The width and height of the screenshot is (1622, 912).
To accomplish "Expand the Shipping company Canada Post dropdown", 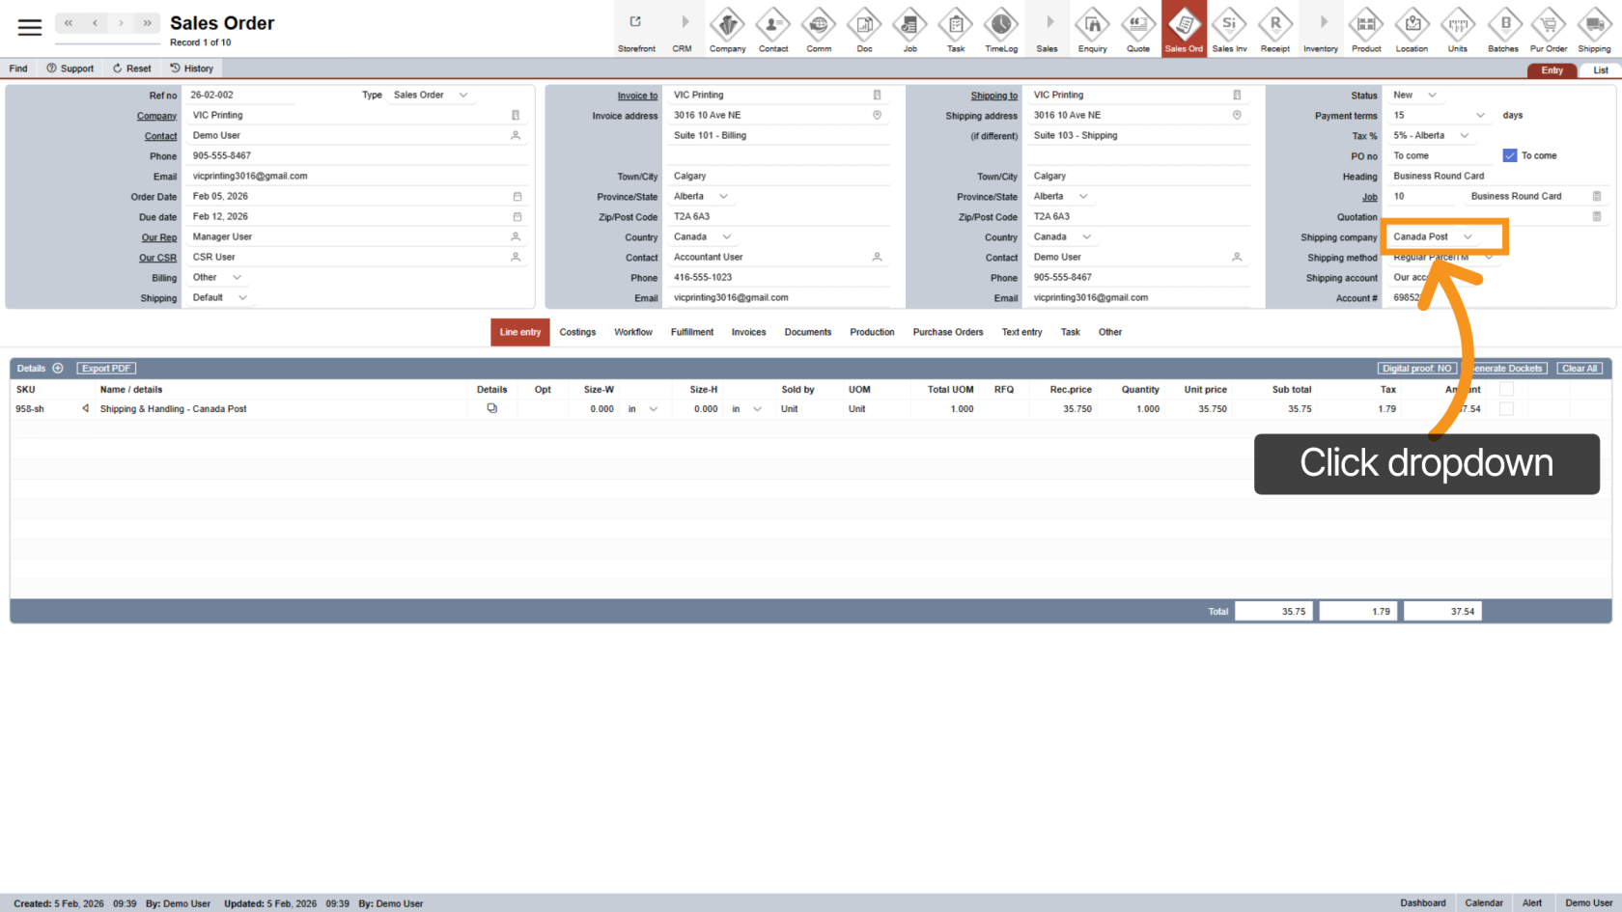I will point(1468,237).
